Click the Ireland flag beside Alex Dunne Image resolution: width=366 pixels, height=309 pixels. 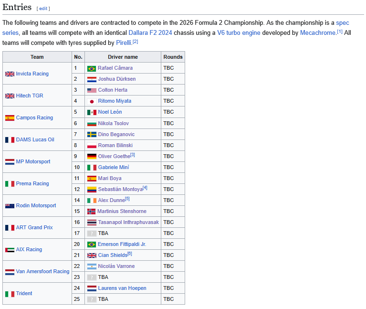[x=92, y=201]
